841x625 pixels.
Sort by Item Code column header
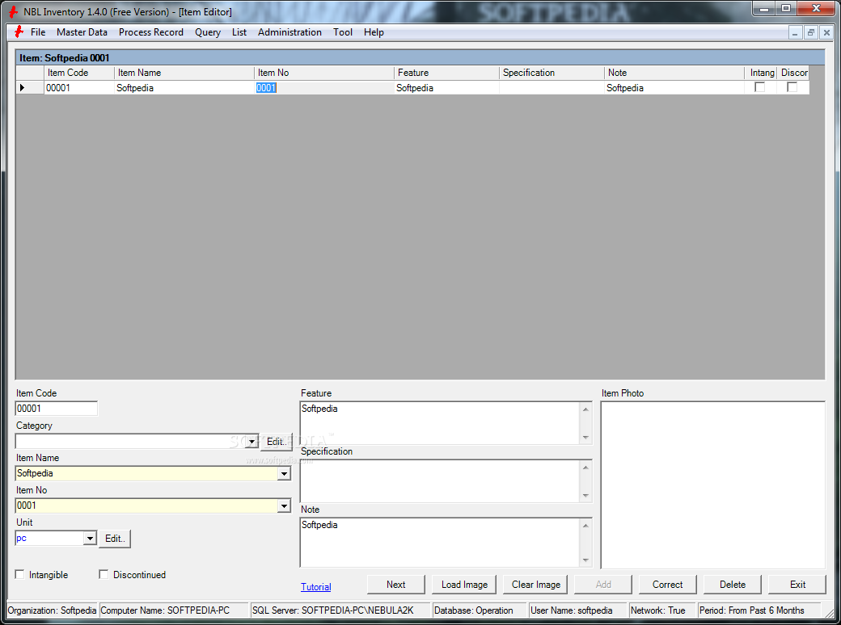pos(79,73)
